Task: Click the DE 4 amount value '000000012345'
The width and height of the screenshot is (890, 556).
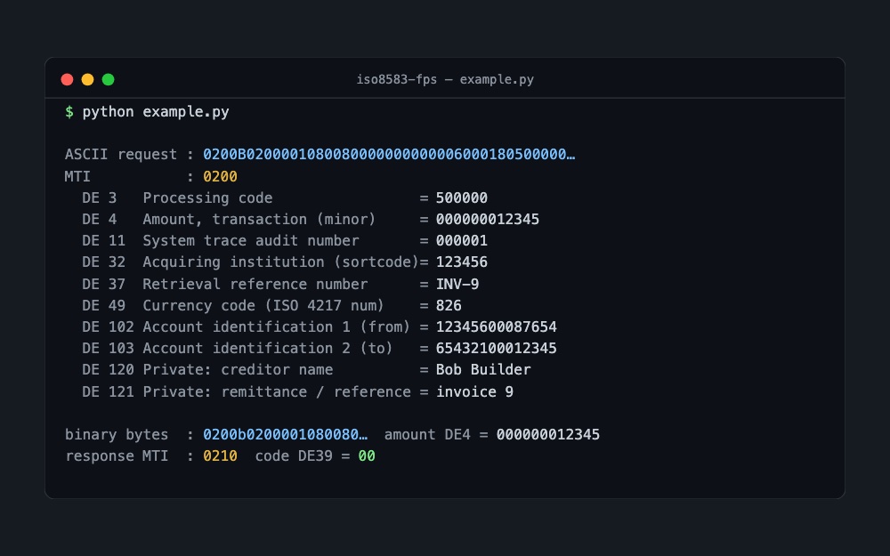Action: (x=488, y=219)
